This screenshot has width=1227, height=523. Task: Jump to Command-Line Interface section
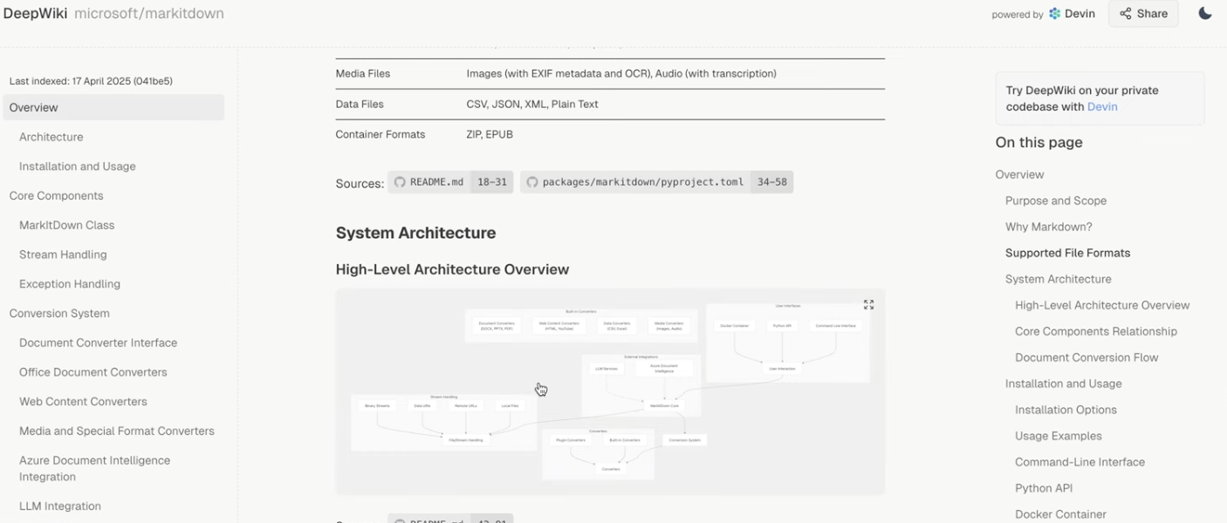coord(1080,462)
